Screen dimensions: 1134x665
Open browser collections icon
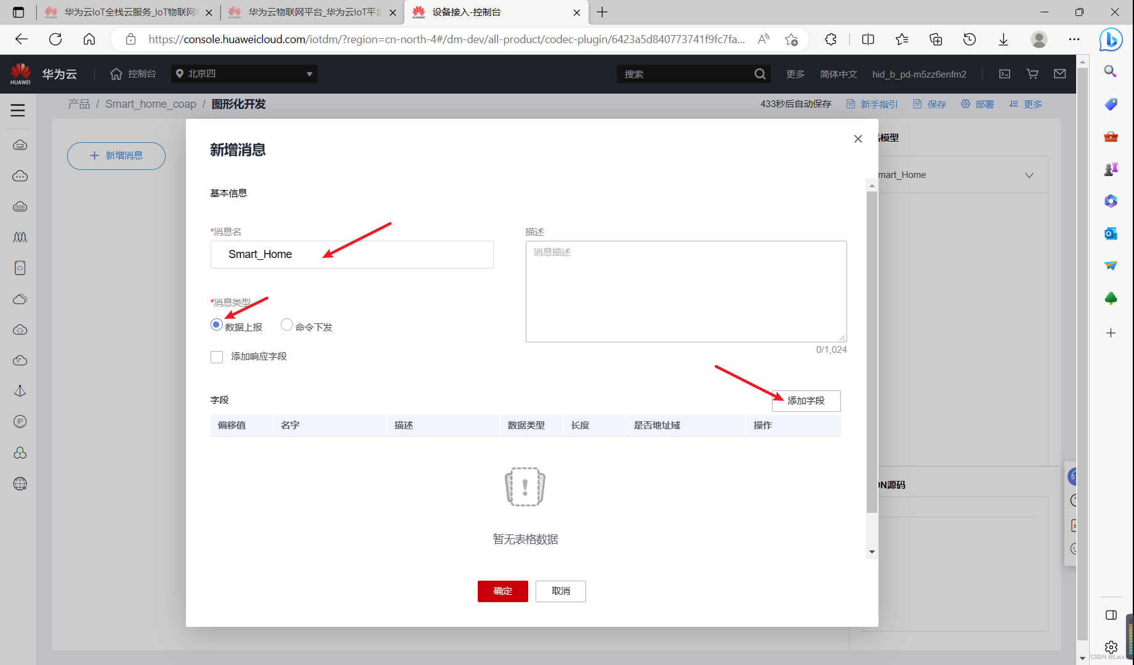click(x=936, y=39)
